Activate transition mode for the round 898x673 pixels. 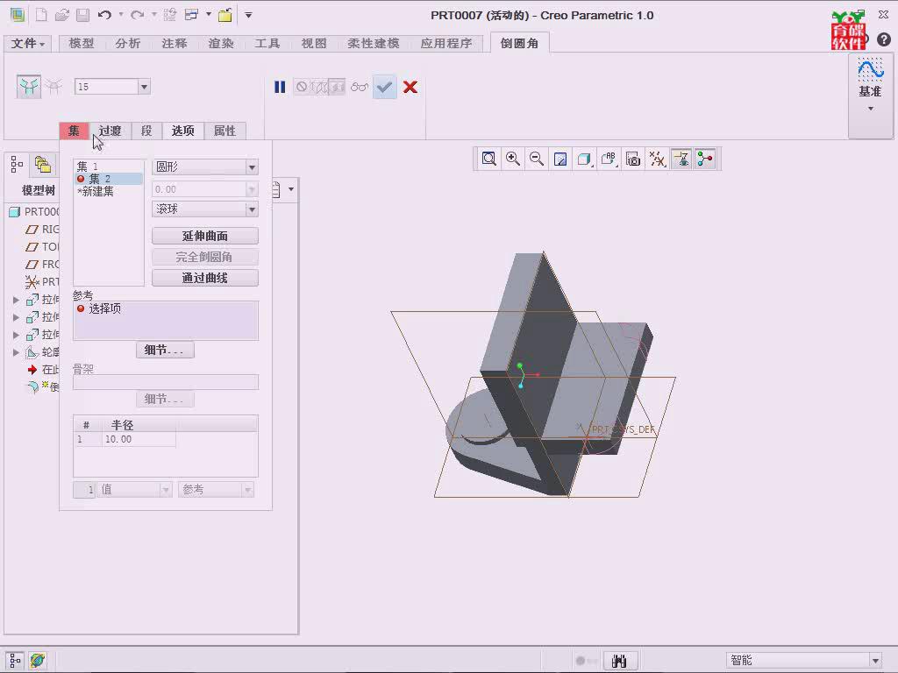54,87
